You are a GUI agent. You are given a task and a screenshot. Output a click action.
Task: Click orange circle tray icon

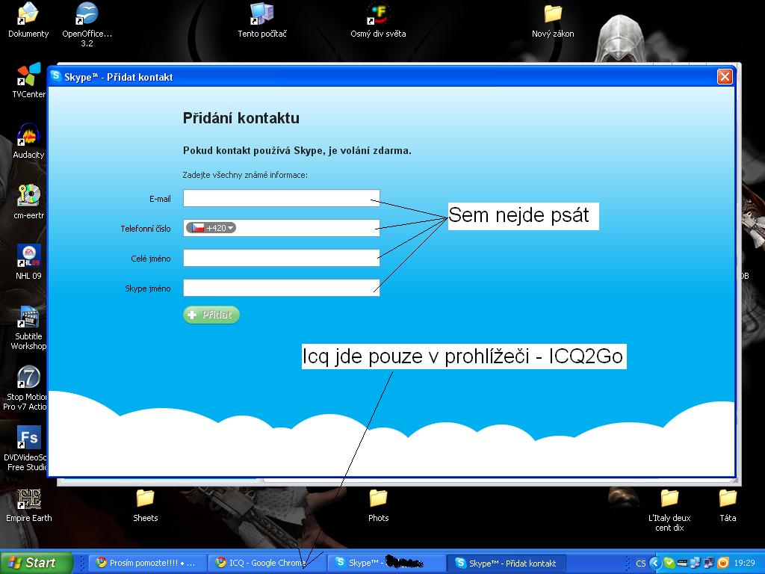point(723,563)
